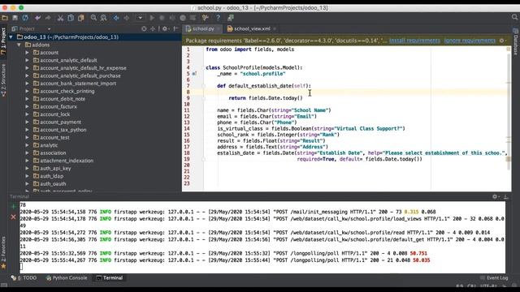Click the Settings wrench toolbar icon
This screenshot has width=520, height=292.
coord(206,18)
